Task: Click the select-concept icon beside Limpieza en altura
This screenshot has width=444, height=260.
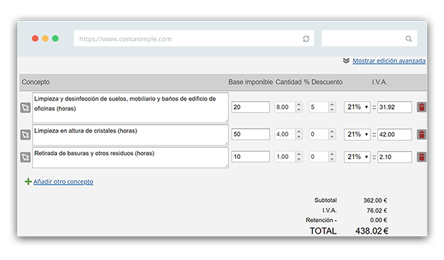Action: 25,134
